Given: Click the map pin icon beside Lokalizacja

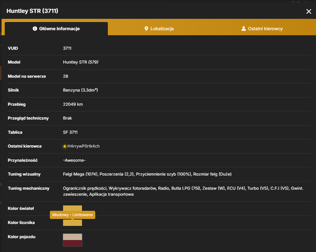Looking at the screenshot, I should coord(146,29).
